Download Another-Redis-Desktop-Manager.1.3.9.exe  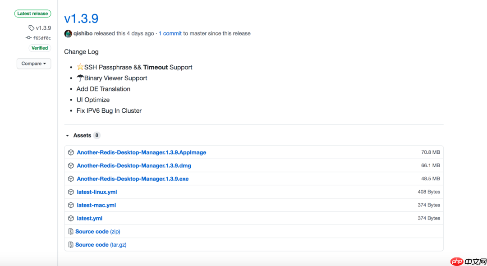133,179
